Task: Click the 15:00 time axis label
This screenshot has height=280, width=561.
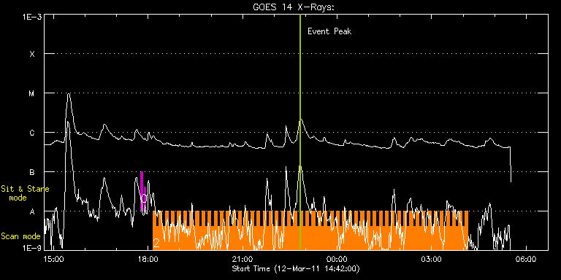Action: (53, 258)
